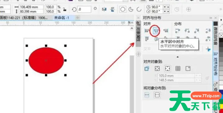Click the horizontal scale 100.0 field
223x113 pixels.
[x=51, y=7]
